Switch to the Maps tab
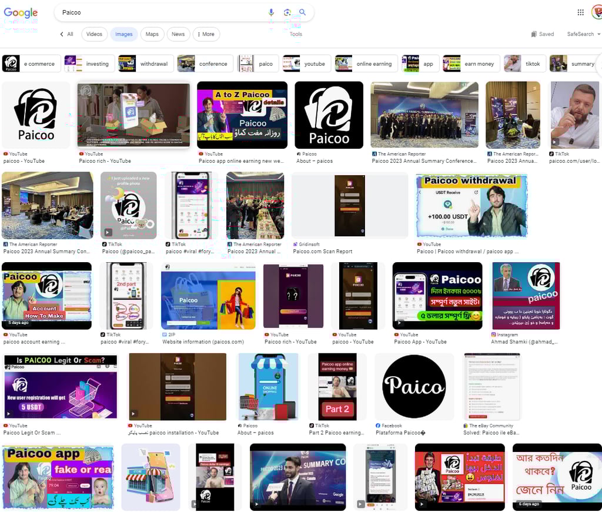Screen dimensions: 602x512 (152, 34)
